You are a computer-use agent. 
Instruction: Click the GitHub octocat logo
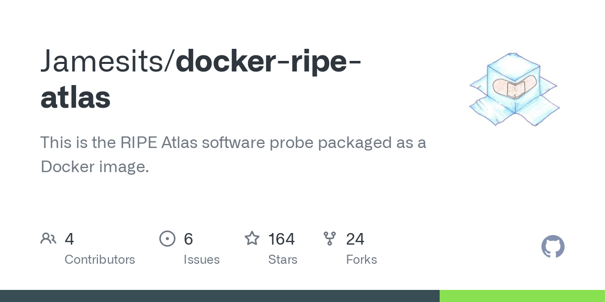click(553, 247)
